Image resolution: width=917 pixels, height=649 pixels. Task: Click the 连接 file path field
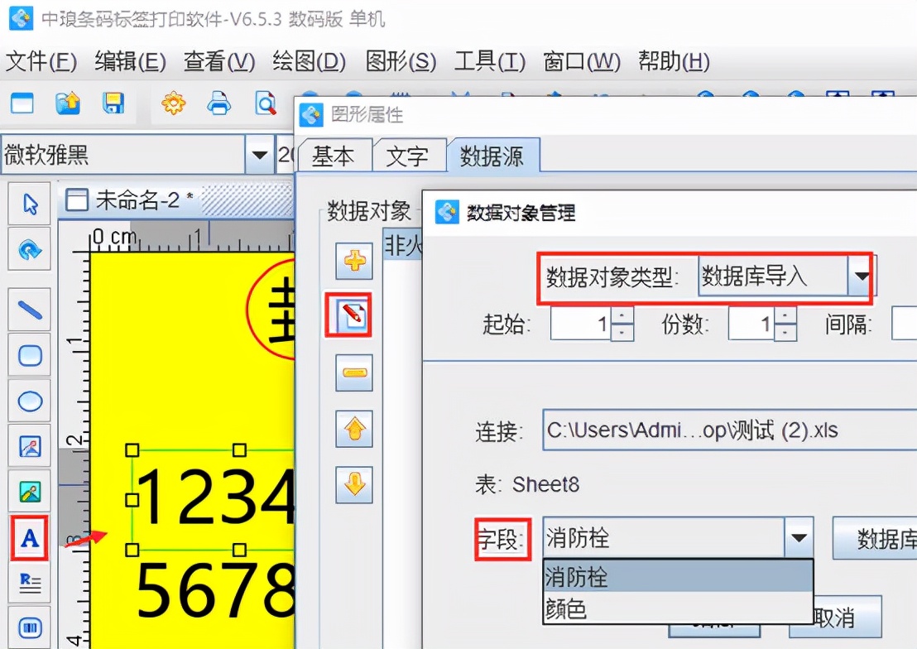[x=729, y=430]
